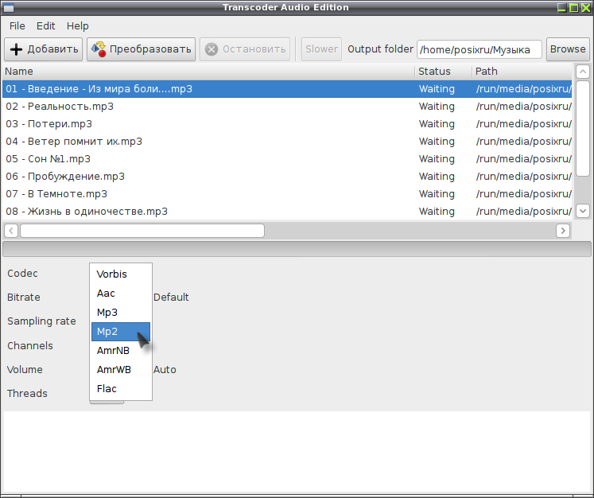This screenshot has height=498, width=594.
Task: Click the path cell of 03 - Потери row
Action: 523,124
